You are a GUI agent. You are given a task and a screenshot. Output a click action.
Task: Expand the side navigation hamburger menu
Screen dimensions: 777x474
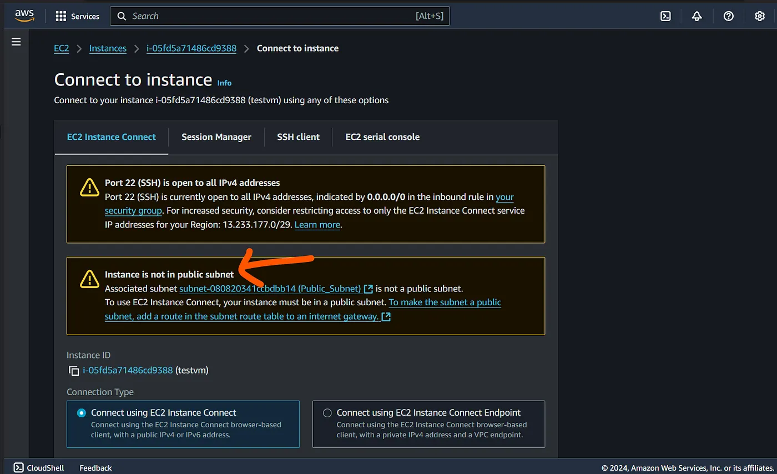(16, 42)
